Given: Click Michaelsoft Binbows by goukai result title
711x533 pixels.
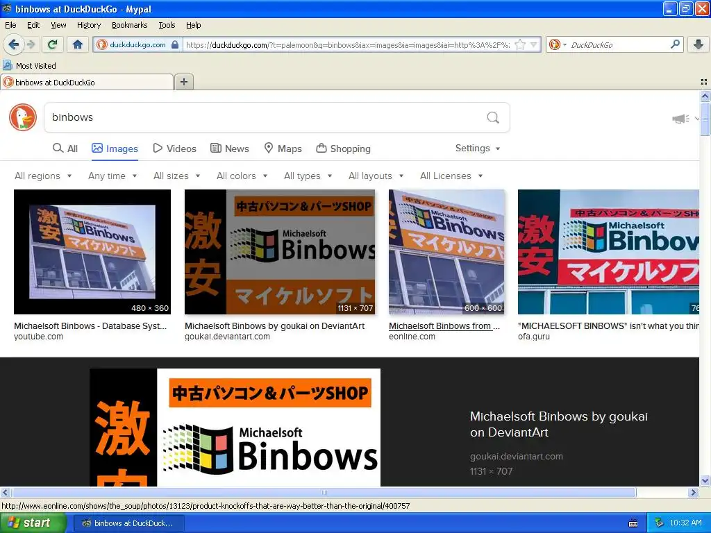Looking at the screenshot, I should tap(274, 326).
